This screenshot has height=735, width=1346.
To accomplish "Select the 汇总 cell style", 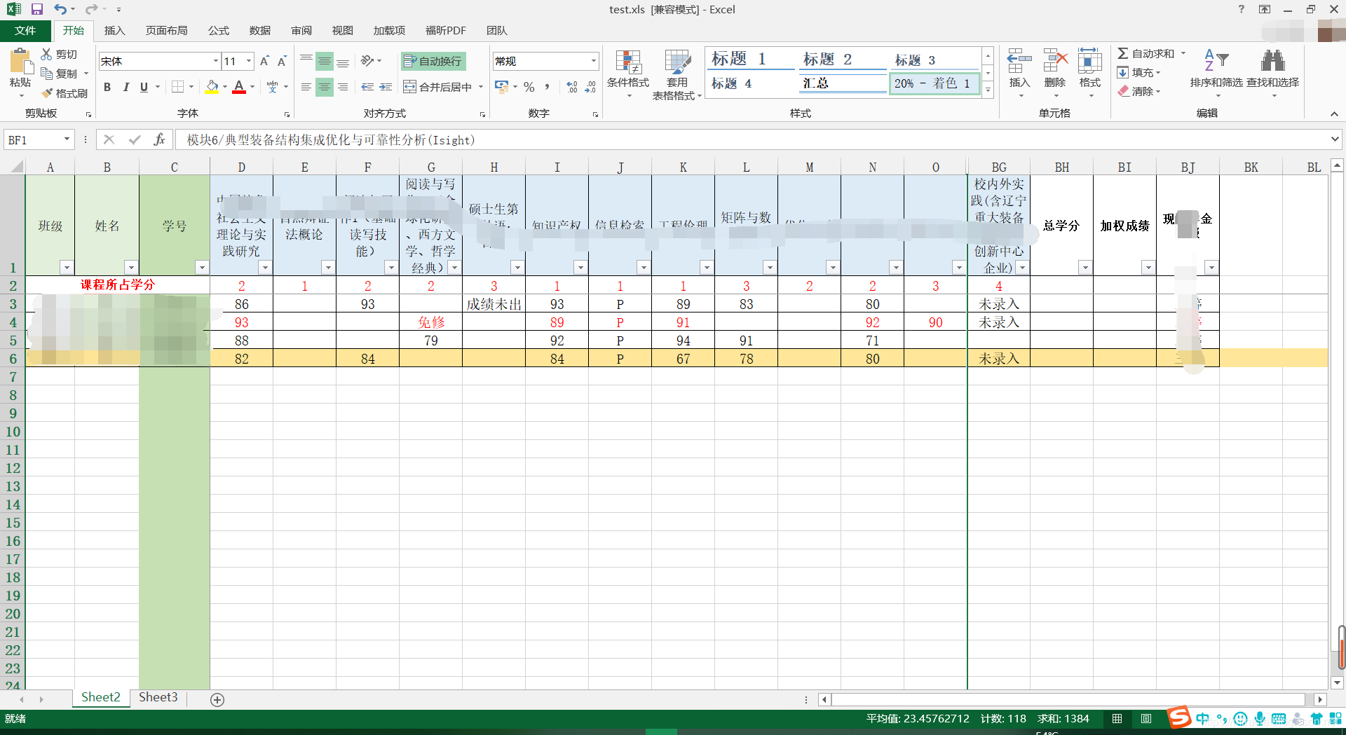I will coord(843,83).
